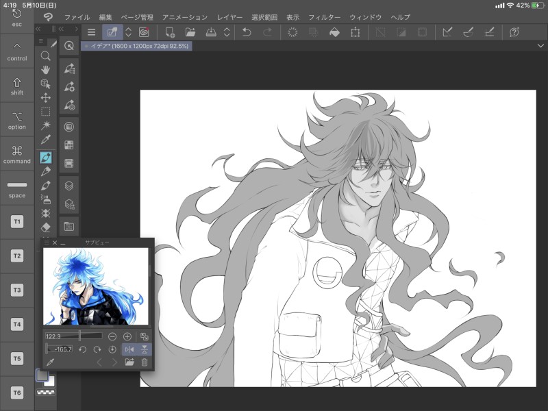Select the Brush tool
Viewport: 548px width, 411px height.
point(45,185)
